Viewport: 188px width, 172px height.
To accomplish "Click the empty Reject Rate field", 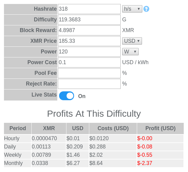I will tap(89, 84).
